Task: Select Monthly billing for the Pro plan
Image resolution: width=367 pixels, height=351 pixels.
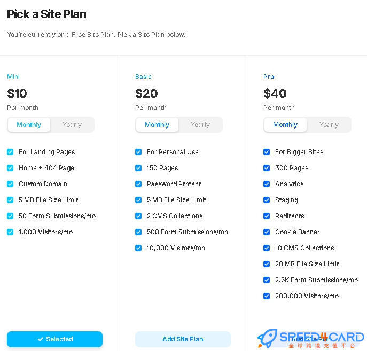Action: click(x=285, y=125)
